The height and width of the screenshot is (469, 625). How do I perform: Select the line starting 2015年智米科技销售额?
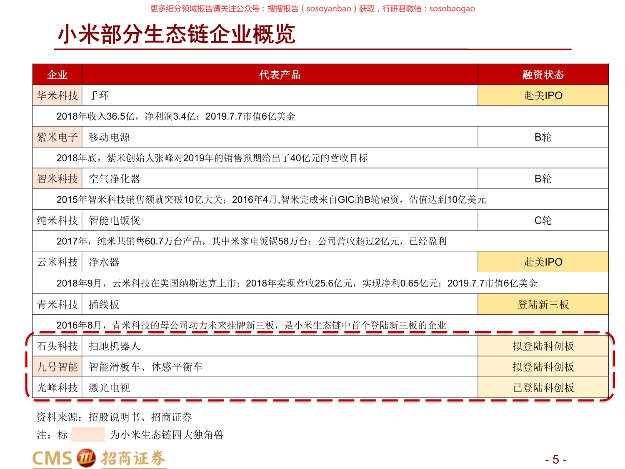pyautogui.click(x=271, y=200)
